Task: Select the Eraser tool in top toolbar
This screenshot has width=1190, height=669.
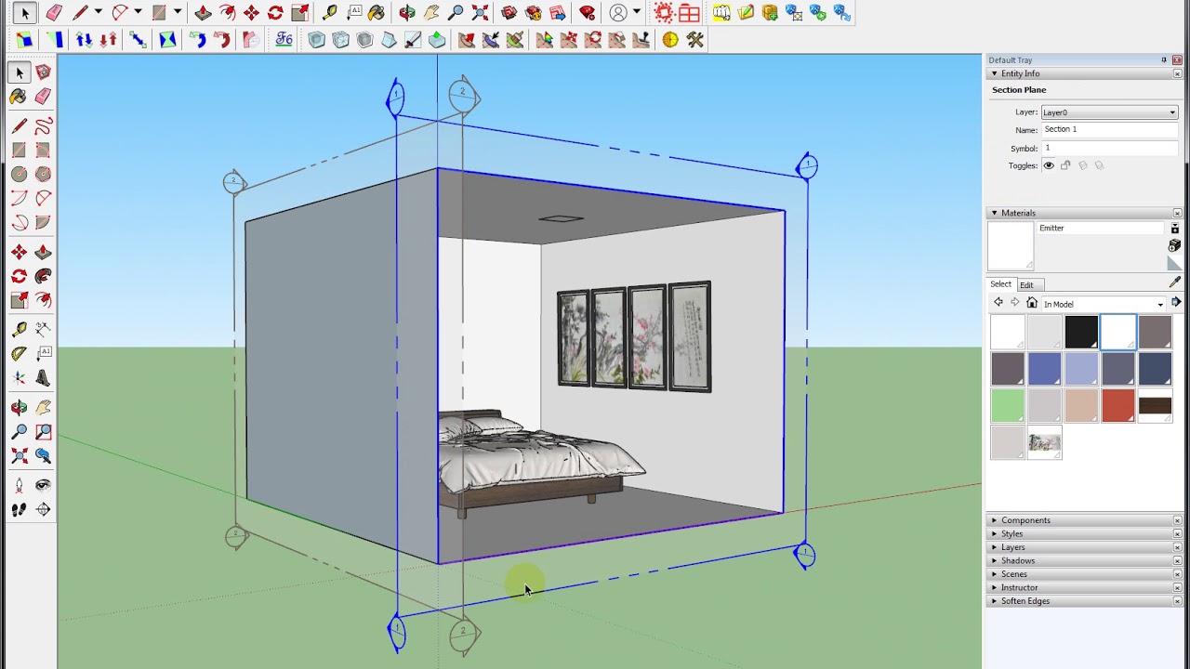Action: 54,13
